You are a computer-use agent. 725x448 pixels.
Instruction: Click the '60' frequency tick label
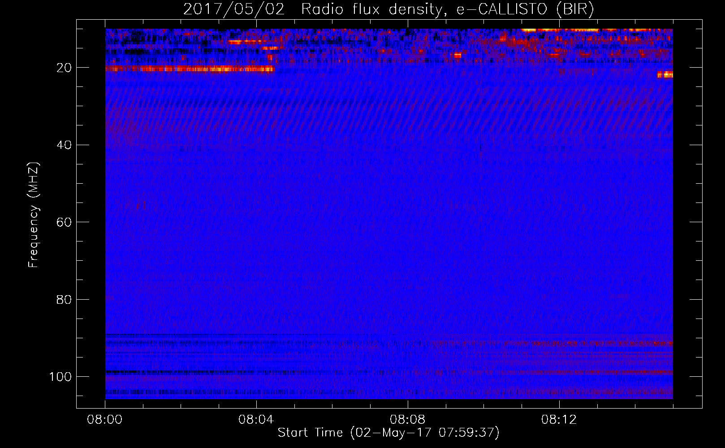point(64,222)
